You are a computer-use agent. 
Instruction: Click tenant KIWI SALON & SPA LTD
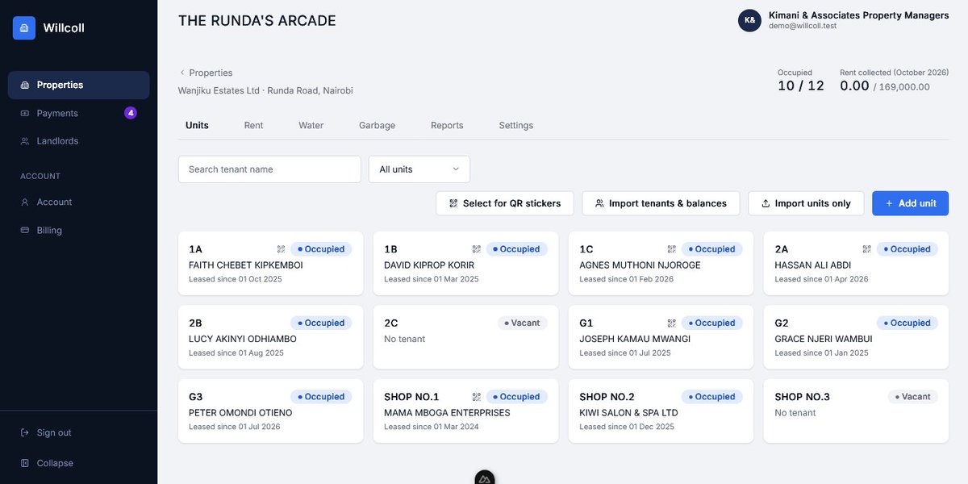tap(628, 413)
